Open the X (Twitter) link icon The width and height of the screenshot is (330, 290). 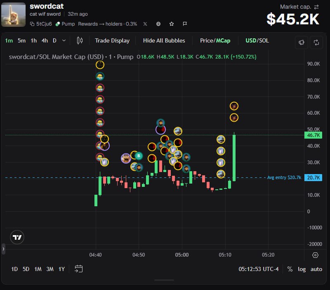pos(145,24)
